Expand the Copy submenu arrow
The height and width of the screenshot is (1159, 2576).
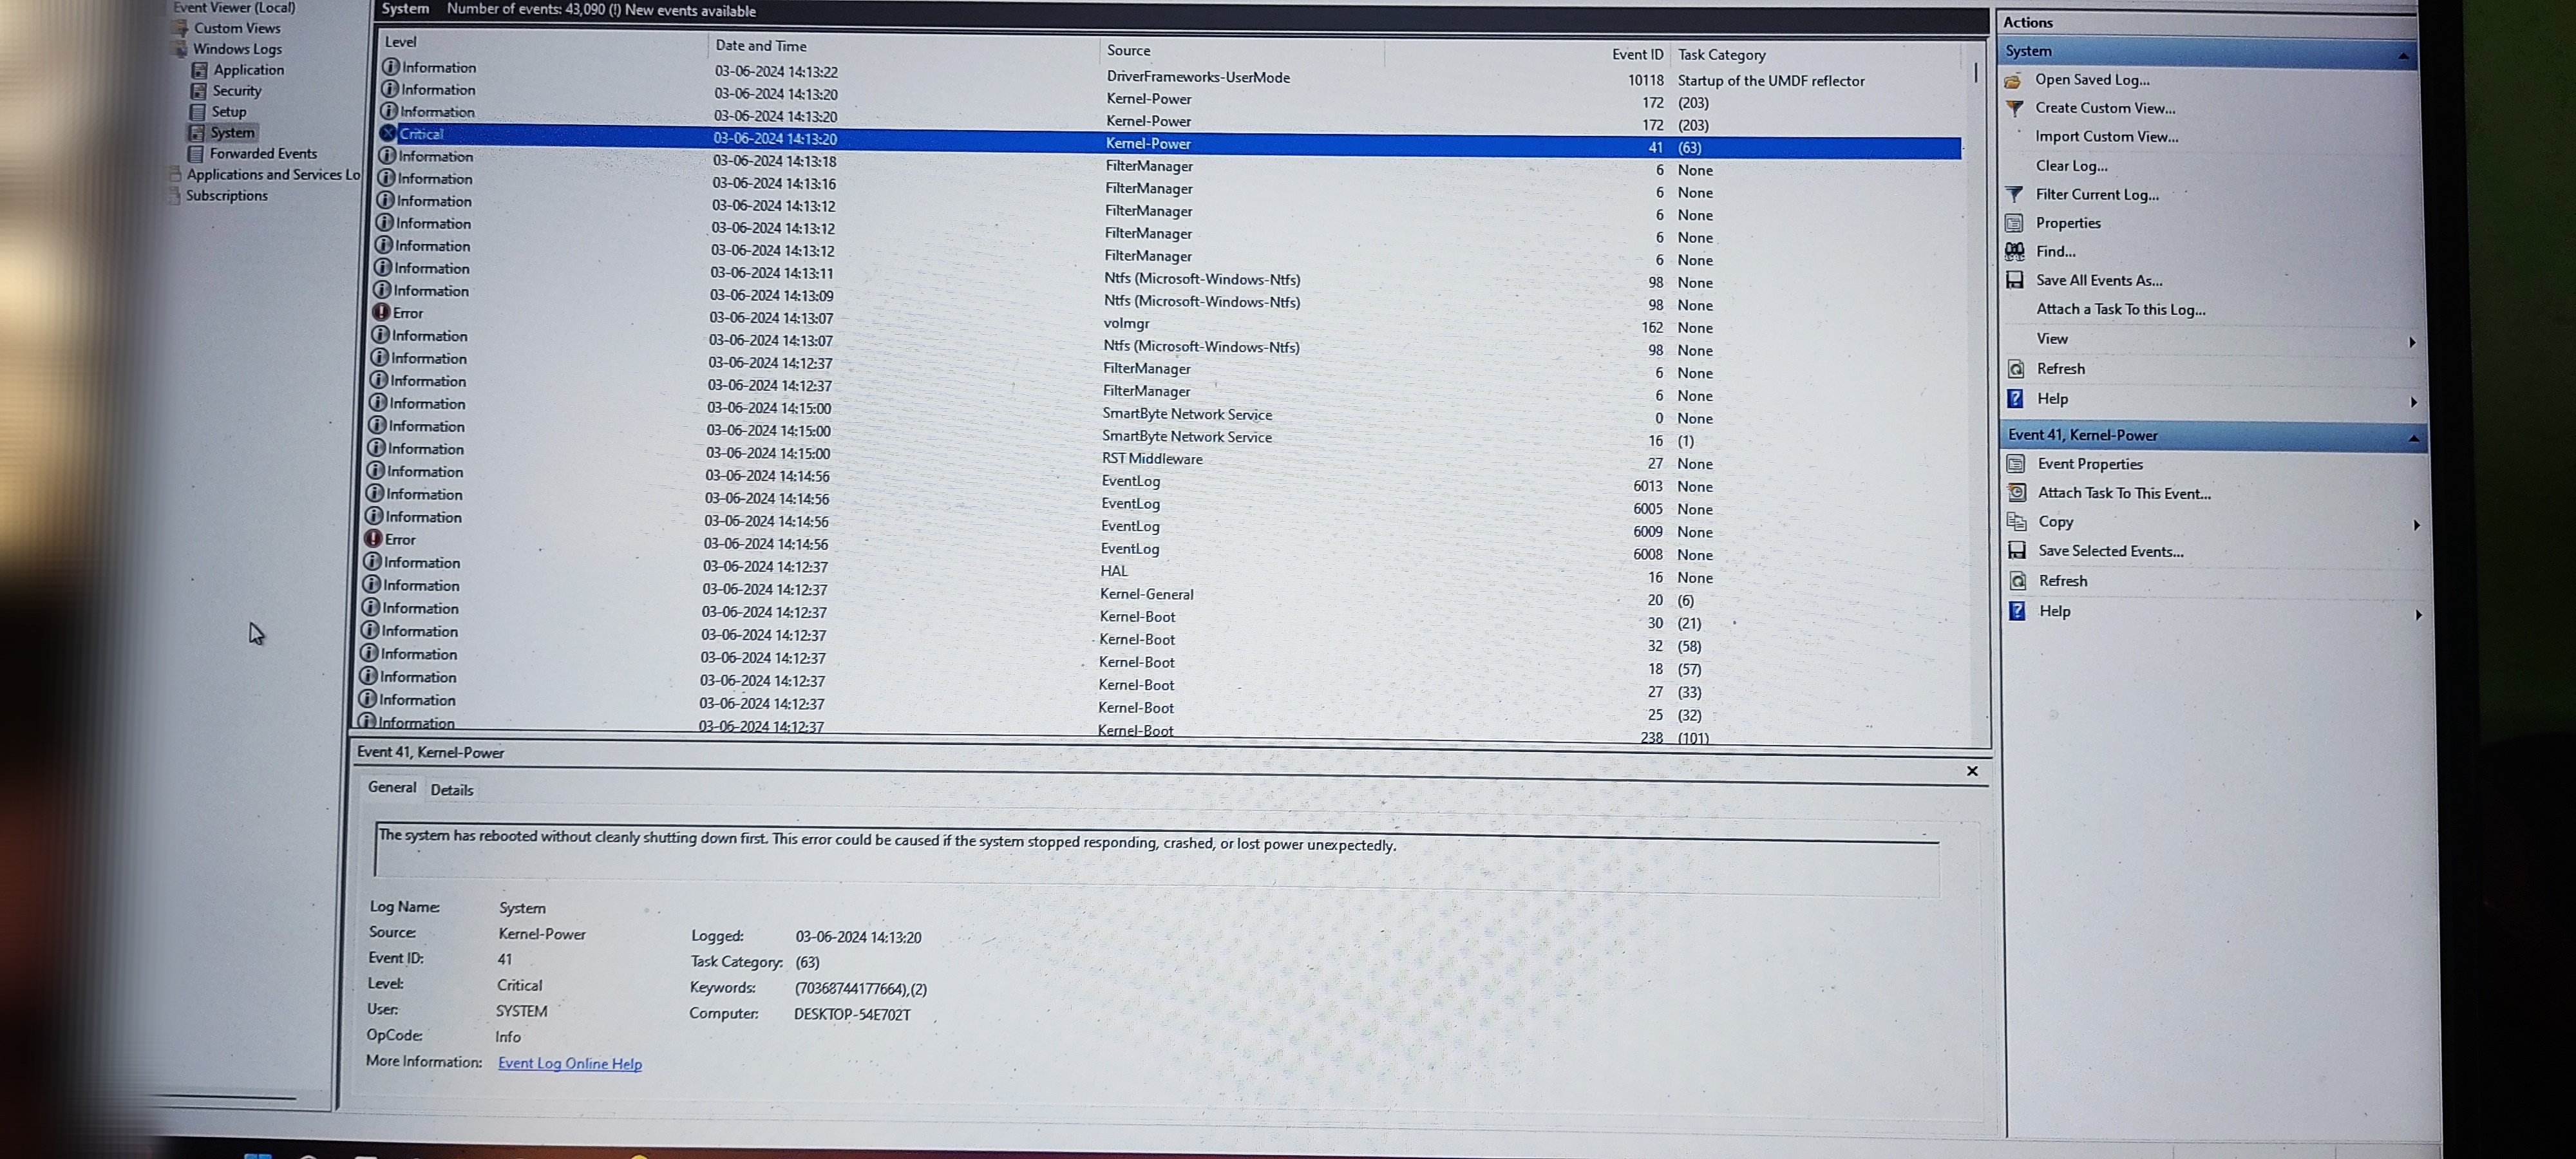2416,525
